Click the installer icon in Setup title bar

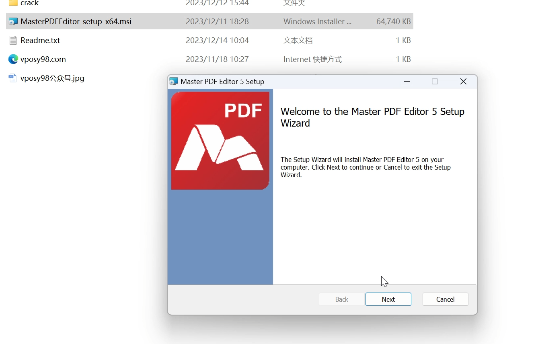(x=174, y=82)
